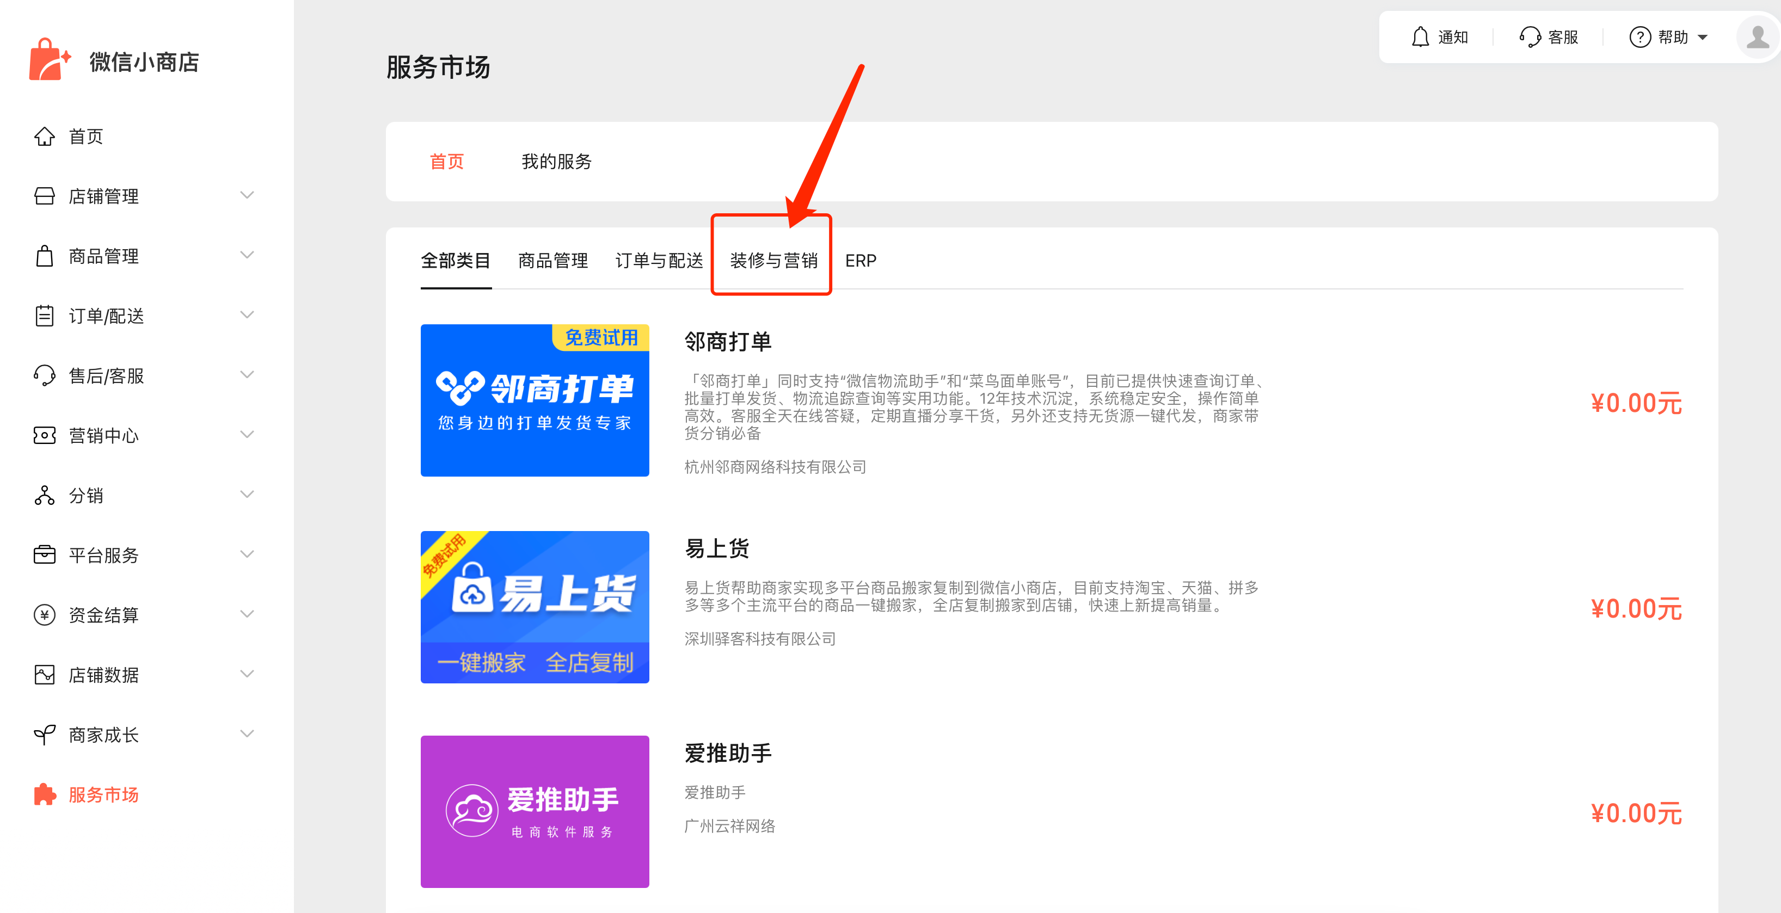Click the 分销 distribution node icon

coord(44,495)
